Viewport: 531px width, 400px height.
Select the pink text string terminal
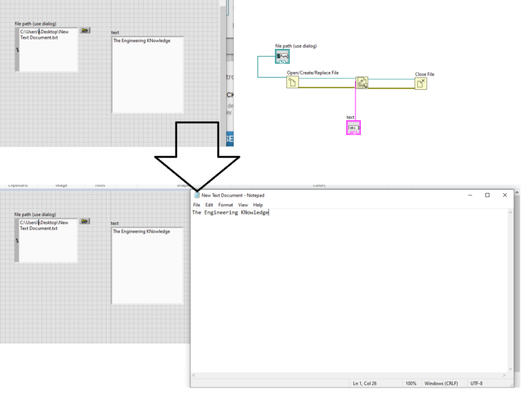(353, 128)
